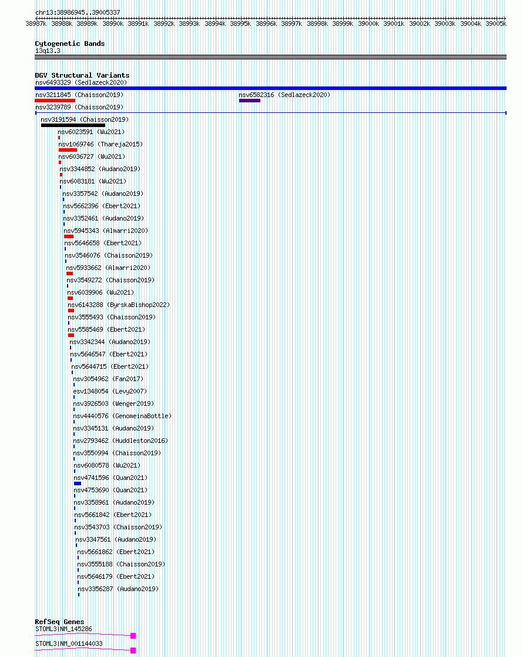
Task: Click the magenta exon box of STOML3|NM_145286
Action: coord(133,636)
